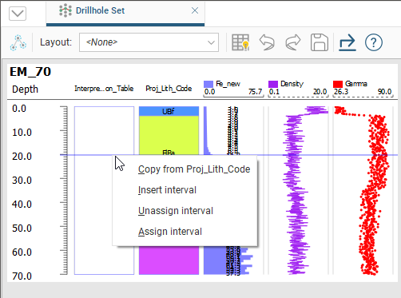Viewport: 401px width, 298px height.
Task: Click the Undo arrow icon
Action: pos(267,42)
